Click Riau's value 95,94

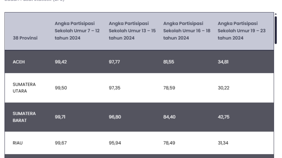pyautogui.click(x=115, y=143)
